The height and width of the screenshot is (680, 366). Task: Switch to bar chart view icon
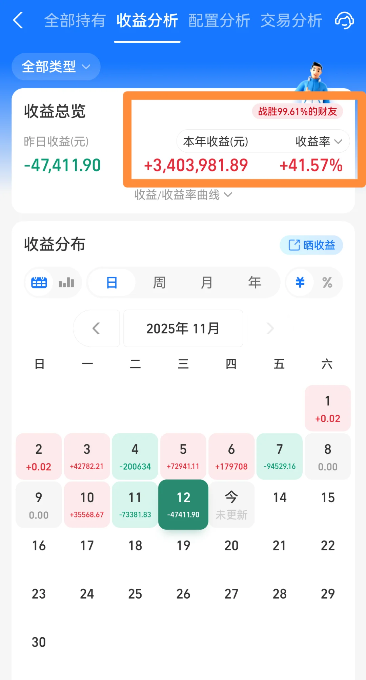click(x=66, y=282)
